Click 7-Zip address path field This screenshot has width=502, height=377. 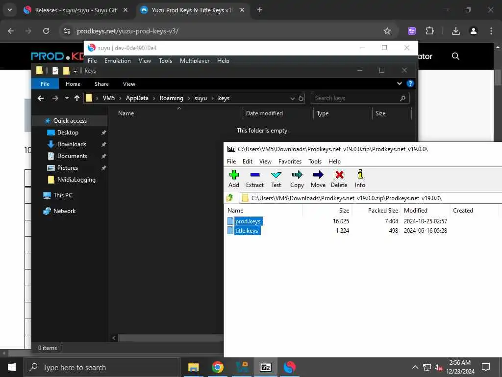click(x=372, y=198)
